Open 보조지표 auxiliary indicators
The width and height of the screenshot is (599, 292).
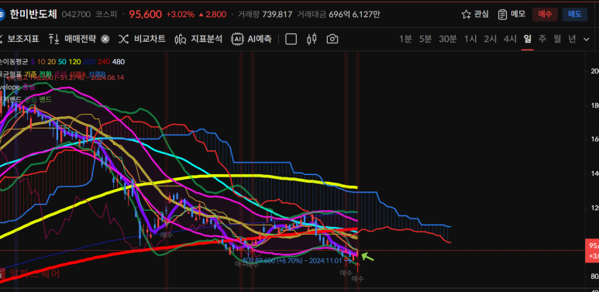[x=19, y=39]
